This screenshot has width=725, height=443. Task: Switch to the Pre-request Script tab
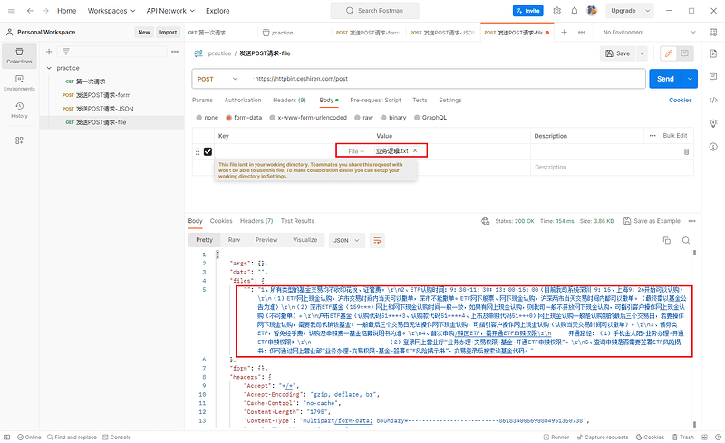point(375,100)
